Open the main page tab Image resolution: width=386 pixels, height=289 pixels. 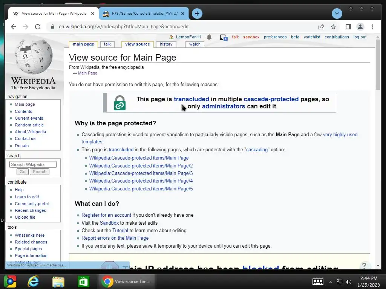pyautogui.click(x=83, y=44)
